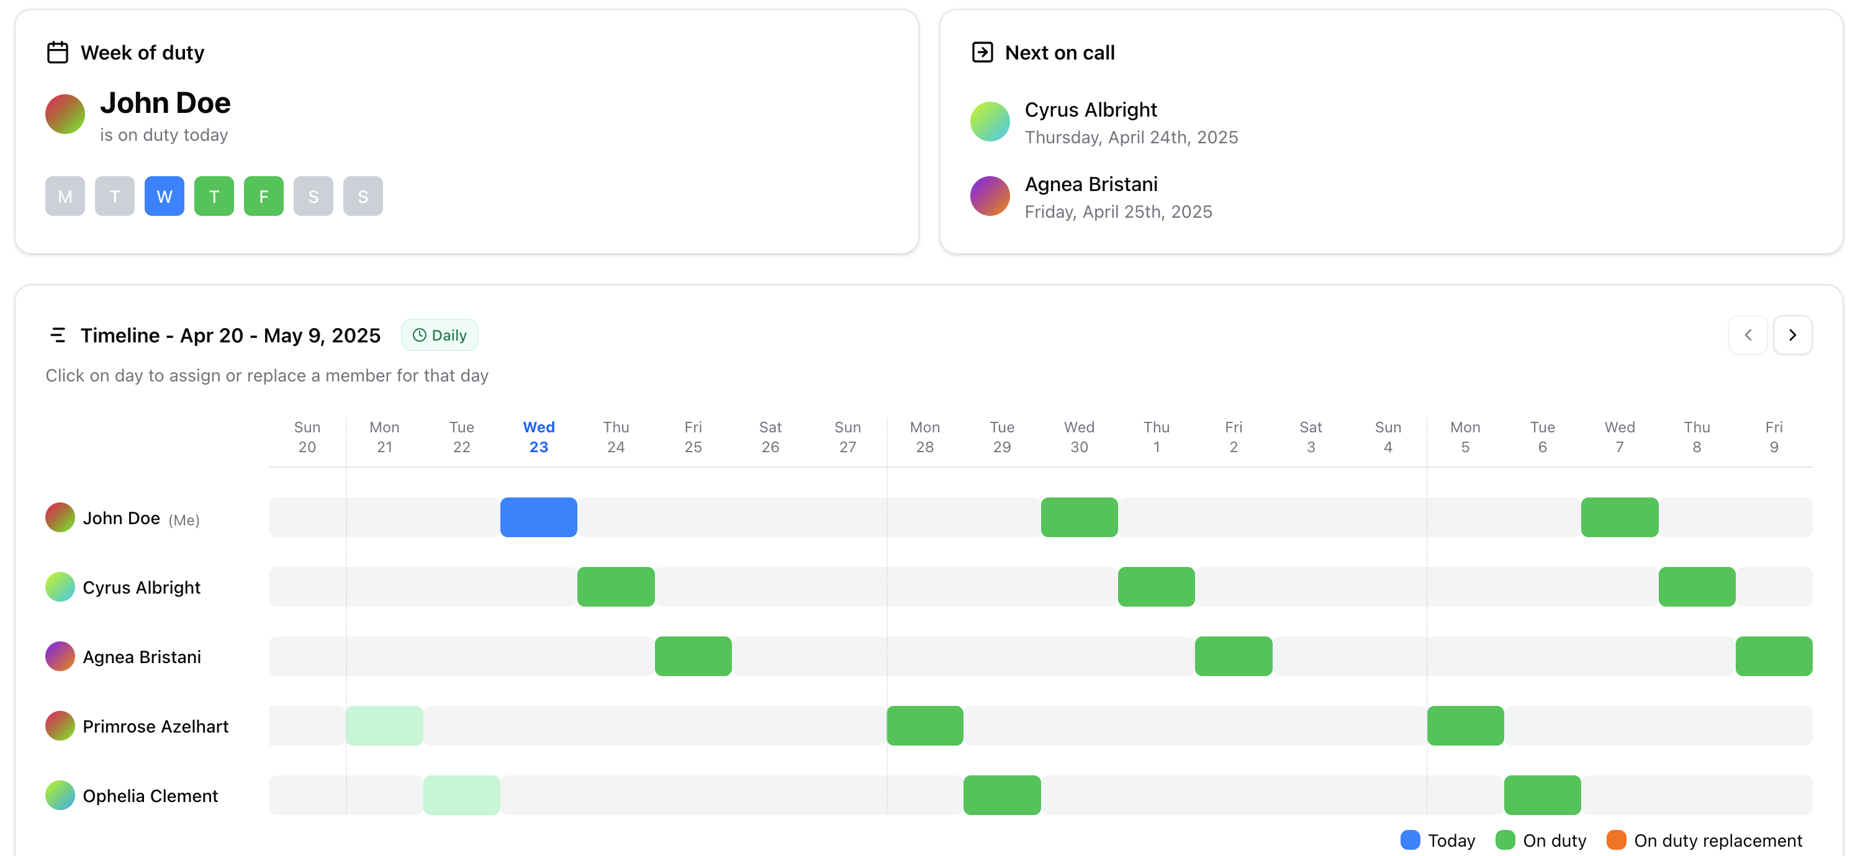
Task: Open Agnea Bristani's duty block on Fri 25
Action: 693,656
